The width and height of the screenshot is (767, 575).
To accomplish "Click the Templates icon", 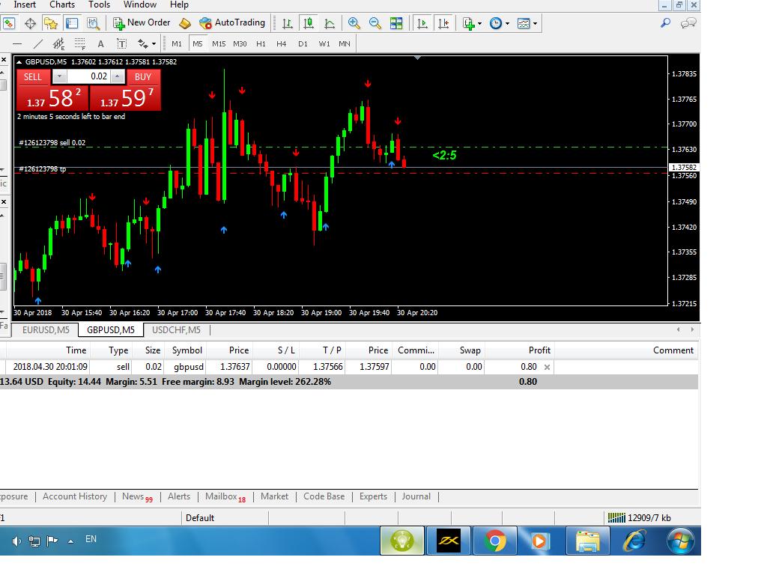I will [x=524, y=23].
